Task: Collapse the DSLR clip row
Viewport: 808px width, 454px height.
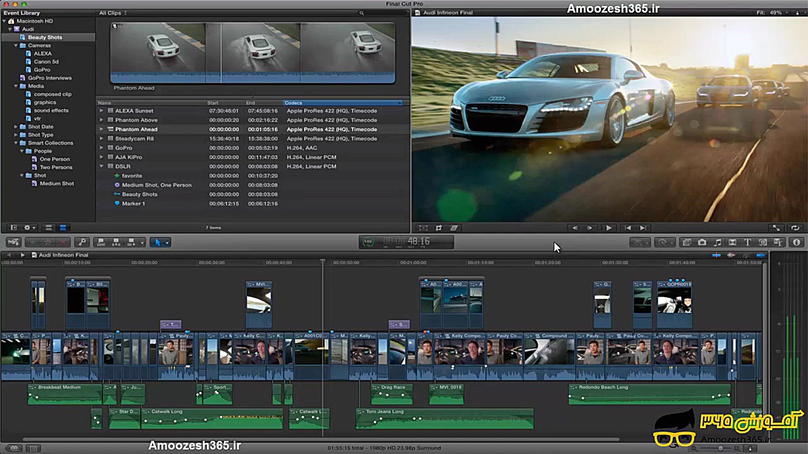Action: coord(101,166)
